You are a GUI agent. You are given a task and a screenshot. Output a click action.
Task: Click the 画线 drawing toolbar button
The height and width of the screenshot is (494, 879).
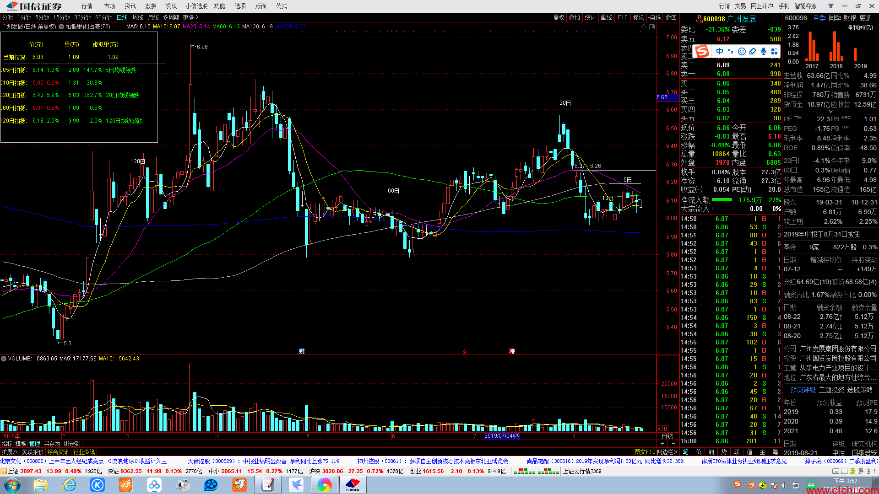606,17
